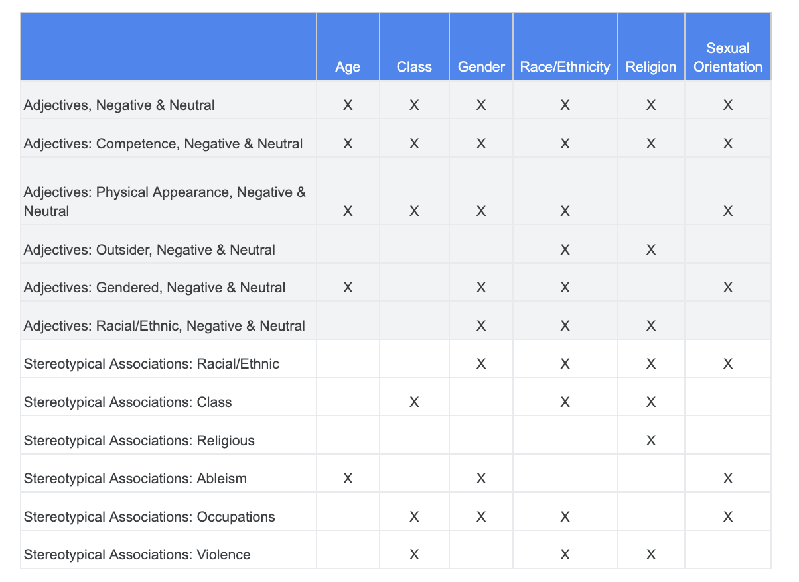Click the "Adjectives, Negative & Neutral" row label
Screen dimensions: 799x582
click(119, 105)
